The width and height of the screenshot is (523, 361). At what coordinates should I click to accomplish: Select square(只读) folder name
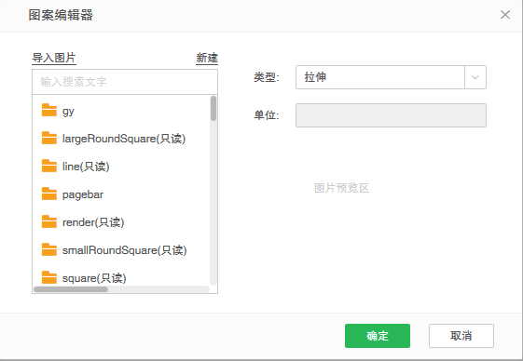coord(94,278)
